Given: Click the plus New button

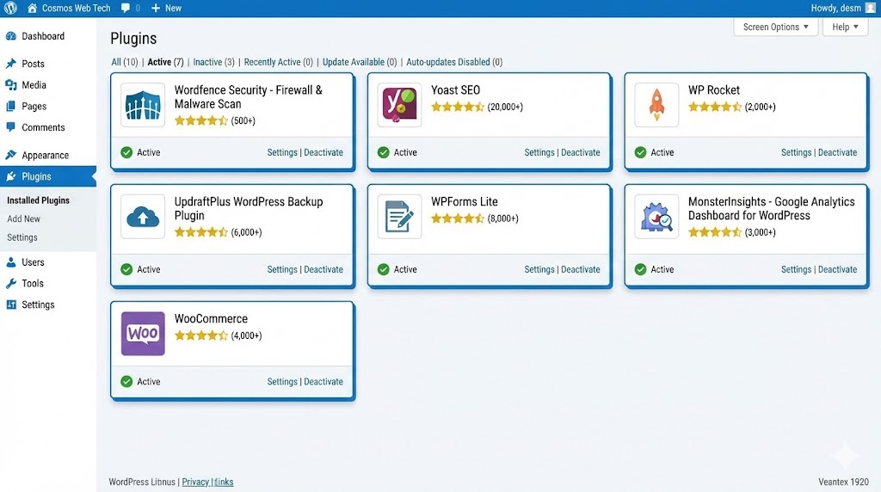Looking at the screenshot, I should pos(166,8).
